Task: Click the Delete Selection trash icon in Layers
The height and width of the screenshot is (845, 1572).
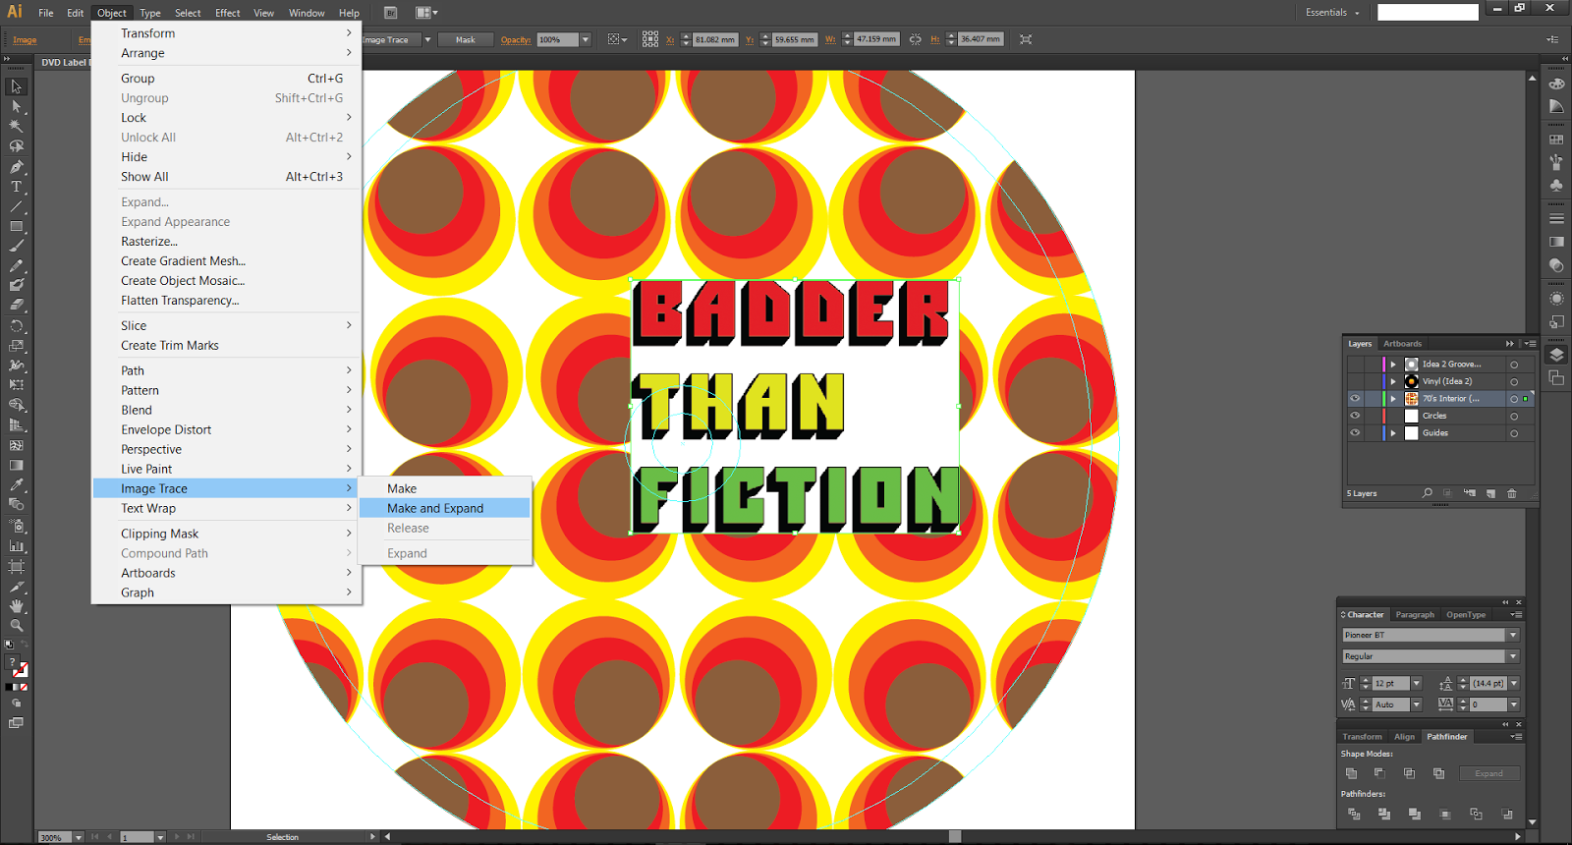Action: point(1512,493)
